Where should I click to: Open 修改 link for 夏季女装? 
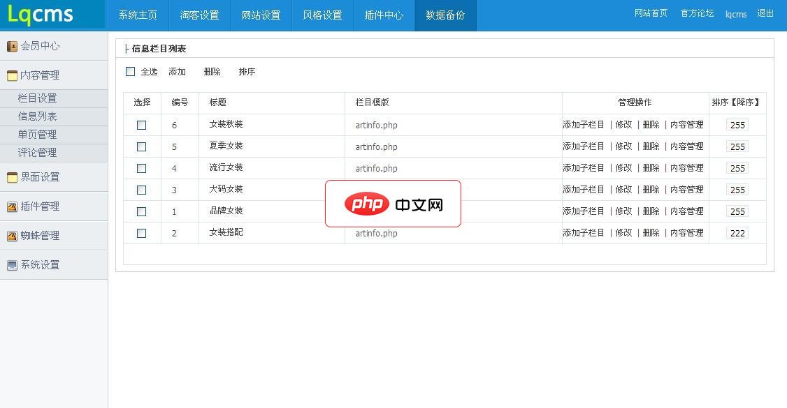coord(622,146)
